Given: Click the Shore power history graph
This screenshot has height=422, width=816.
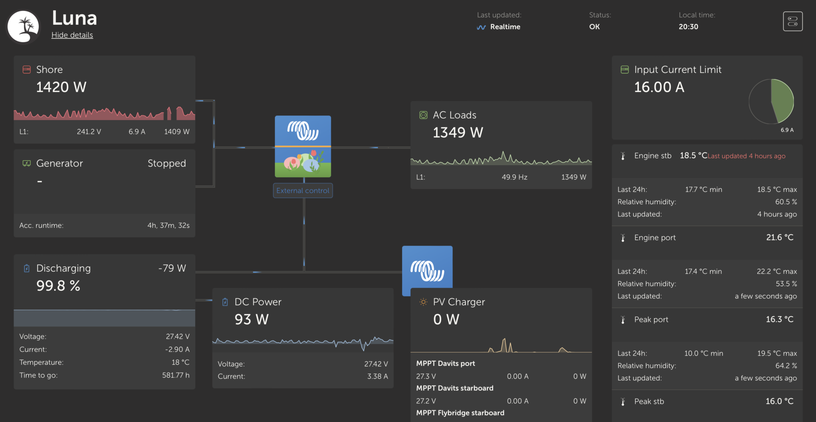Looking at the screenshot, I should pyautogui.click(x=105, y=113).
